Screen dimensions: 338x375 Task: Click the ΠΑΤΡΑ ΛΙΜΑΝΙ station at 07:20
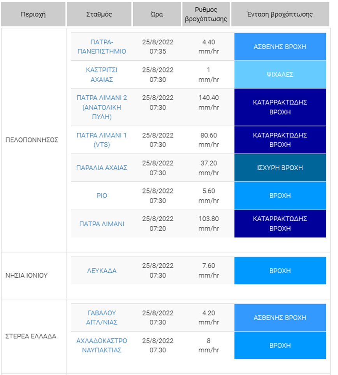coord(102,224)
